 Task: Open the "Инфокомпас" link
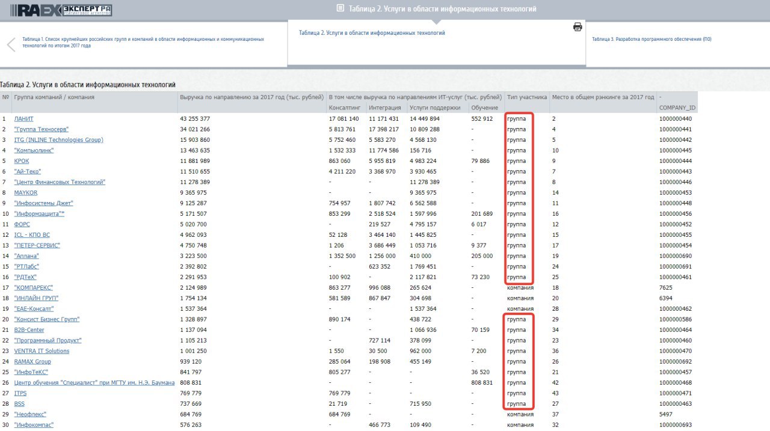(34, 425)
